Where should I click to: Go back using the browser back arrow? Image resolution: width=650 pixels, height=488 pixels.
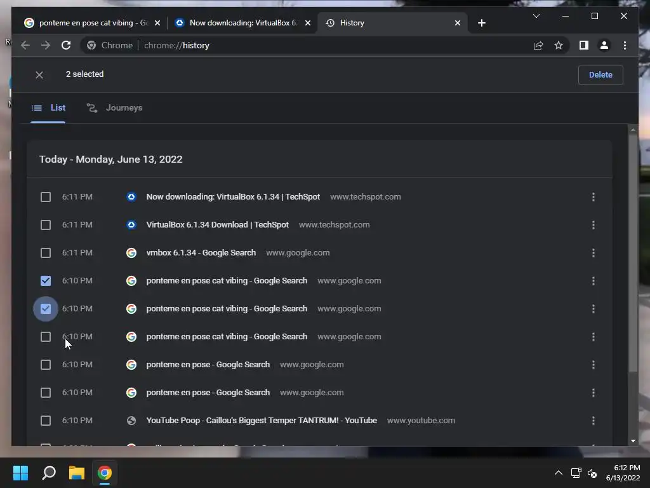[x=25, y=45]
